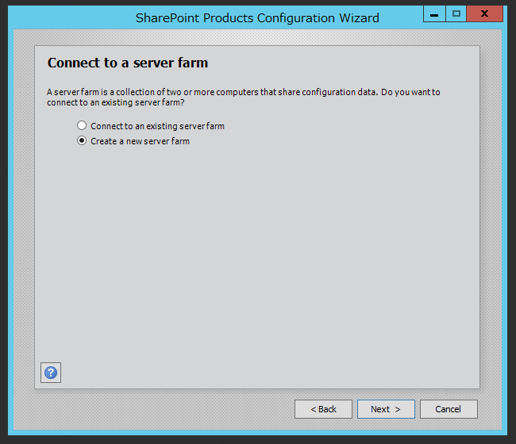This screenshot has width=516, height=444.
Task: Minimize the wizard window
Action: 434,13
